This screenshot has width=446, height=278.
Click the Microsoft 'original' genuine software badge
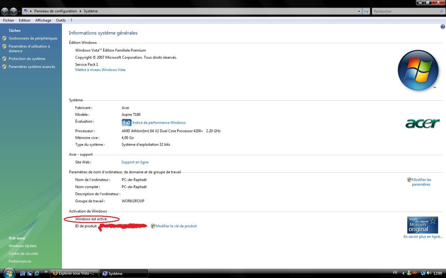[x=422, y=225]
